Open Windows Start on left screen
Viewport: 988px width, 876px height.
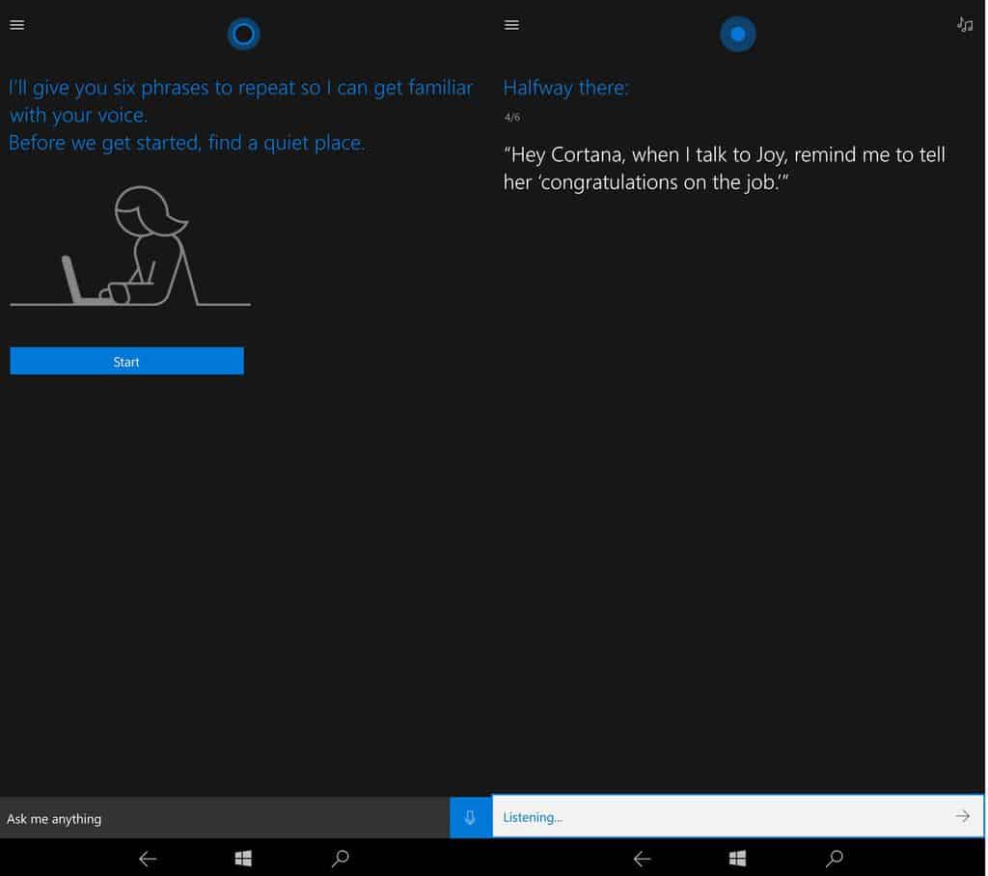click(x=243, y=859)
